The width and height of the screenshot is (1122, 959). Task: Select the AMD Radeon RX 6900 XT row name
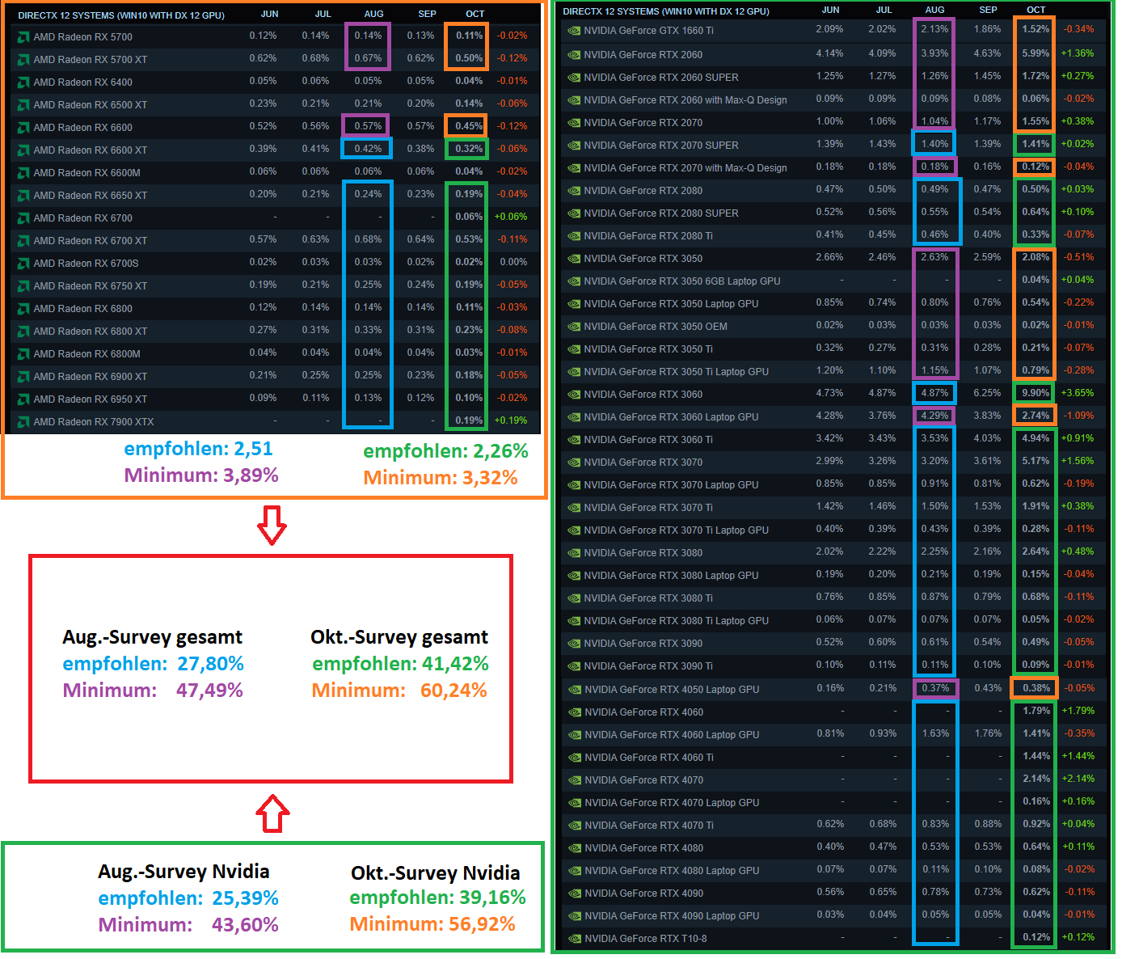click(91, 377)
